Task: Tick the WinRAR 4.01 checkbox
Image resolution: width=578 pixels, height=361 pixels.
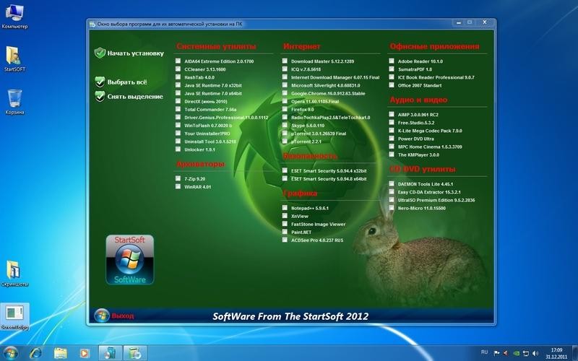Action: [178, 186]
